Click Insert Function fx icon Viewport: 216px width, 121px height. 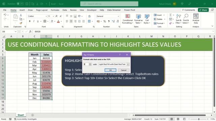coord(30,32)
